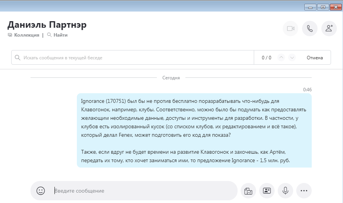This screenshot has width=343, height=203.
Task: Click the magnifier icon inside the search box
Action: 17,58
